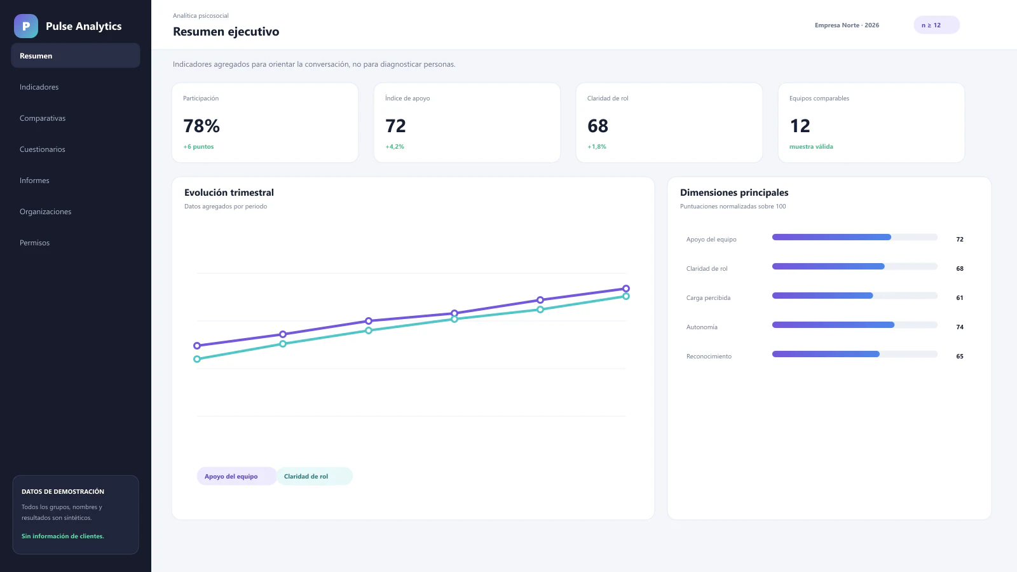Open the Informes page

[76, 180]
